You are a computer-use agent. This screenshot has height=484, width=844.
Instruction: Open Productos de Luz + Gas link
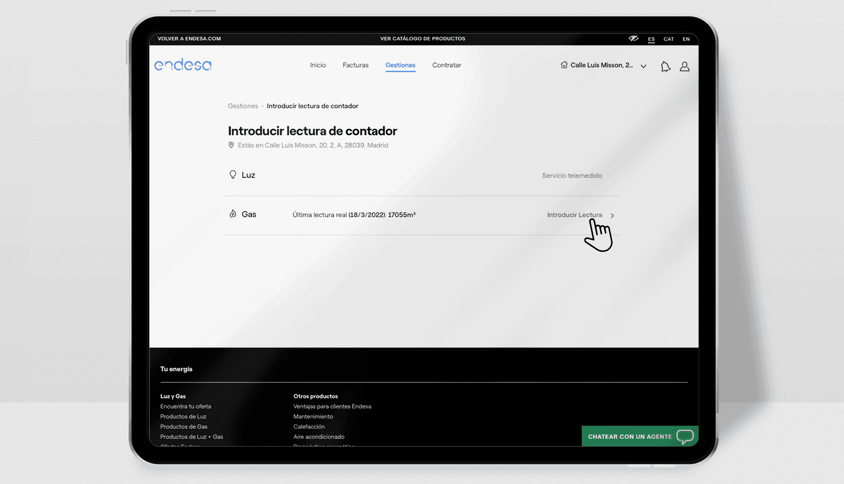coord(192,437)
